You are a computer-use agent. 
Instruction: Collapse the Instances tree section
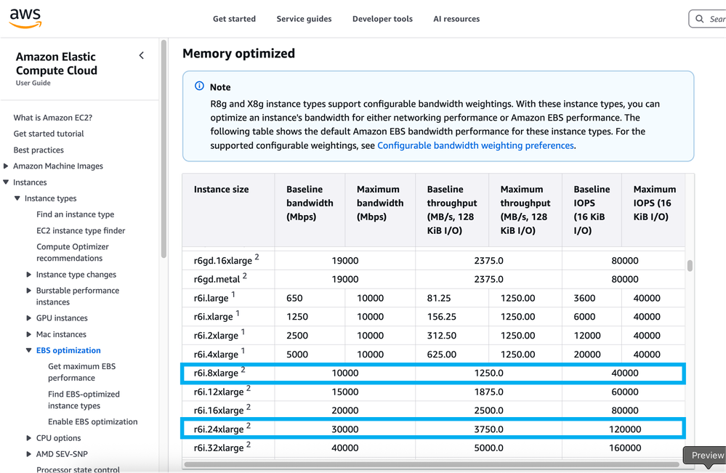tap(7, 182)
